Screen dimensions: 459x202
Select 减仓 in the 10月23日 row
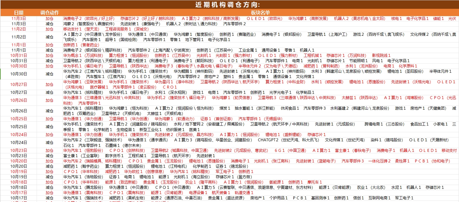pyautogui.click(x=50, y=156)
